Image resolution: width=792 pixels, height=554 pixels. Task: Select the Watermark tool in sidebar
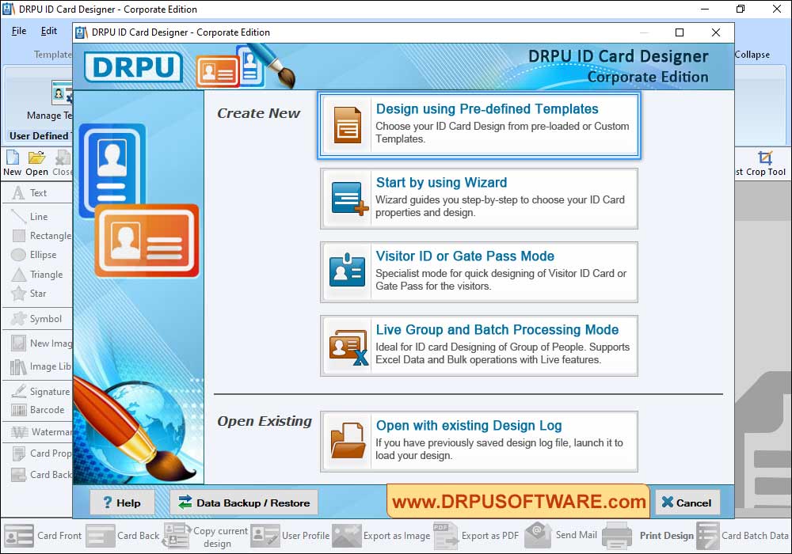[x=41, y=432]
